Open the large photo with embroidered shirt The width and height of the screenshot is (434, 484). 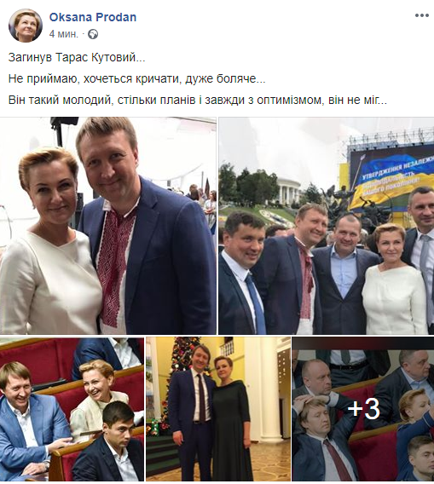point(108,226)
